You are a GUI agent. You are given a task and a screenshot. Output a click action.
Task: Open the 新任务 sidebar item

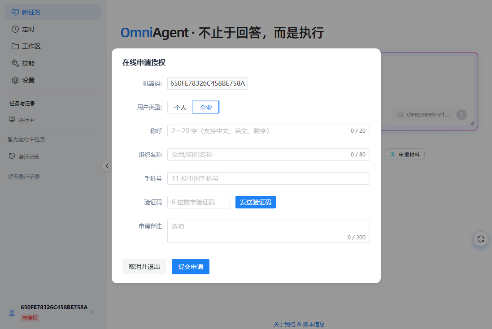point(53,12)
